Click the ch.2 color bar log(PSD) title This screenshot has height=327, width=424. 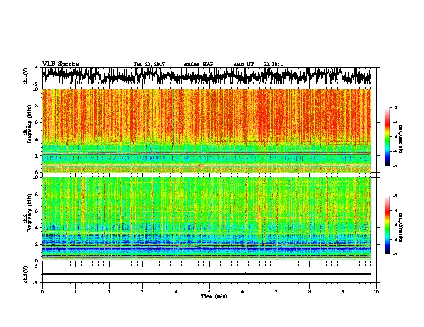(401, 228)
